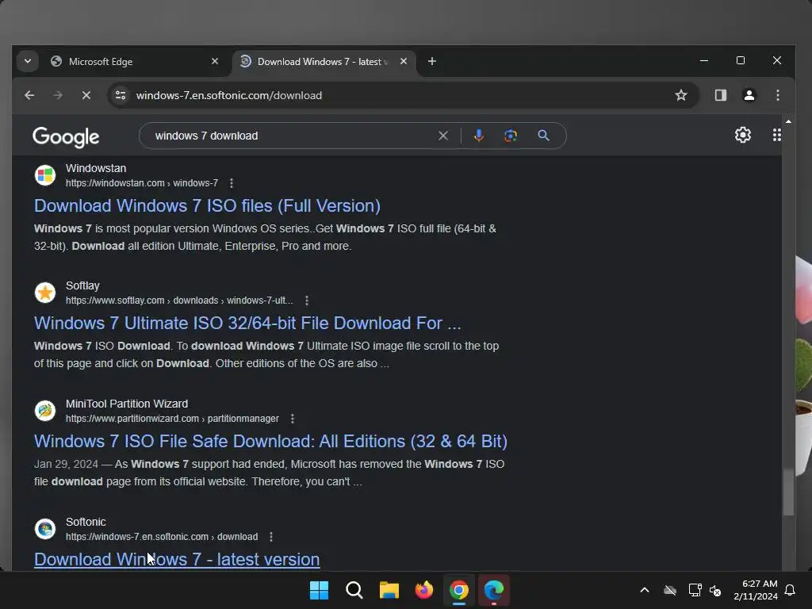
Task: Show hidden system tray icons
Action: (x=645, y=590)
